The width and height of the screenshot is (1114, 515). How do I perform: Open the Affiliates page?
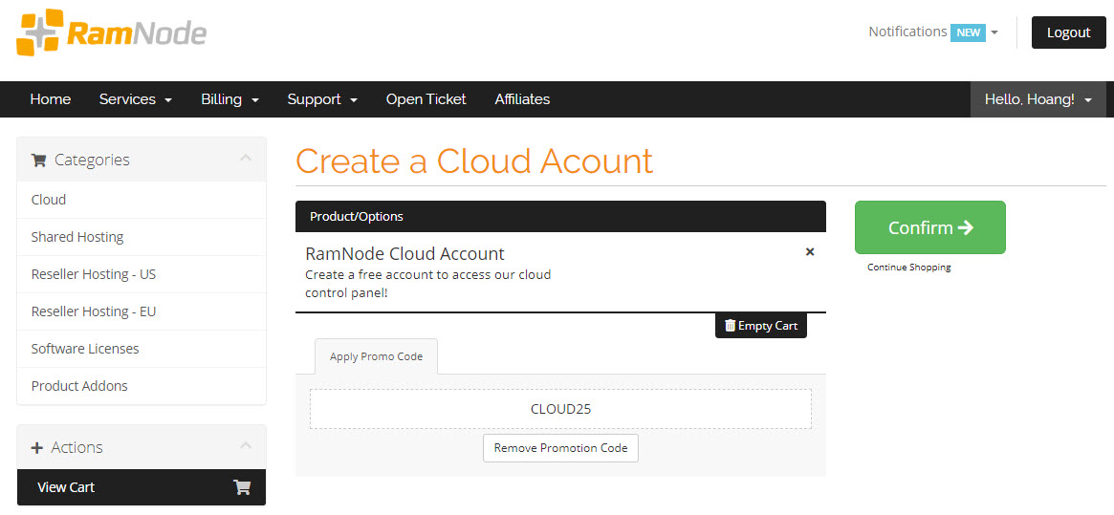coord(522,99)
